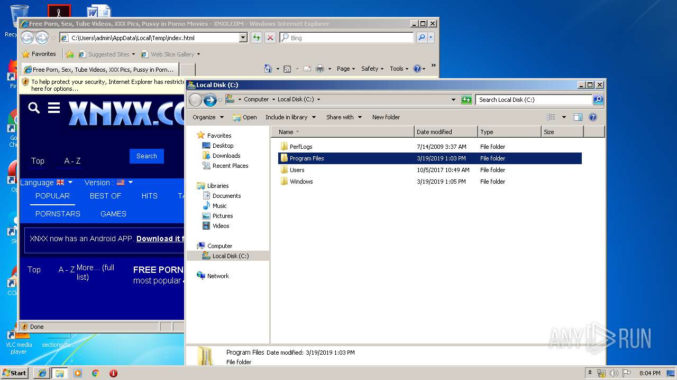
Task: Click the magnifier icon in the Search Local Disk box
Action: (598, 99)
